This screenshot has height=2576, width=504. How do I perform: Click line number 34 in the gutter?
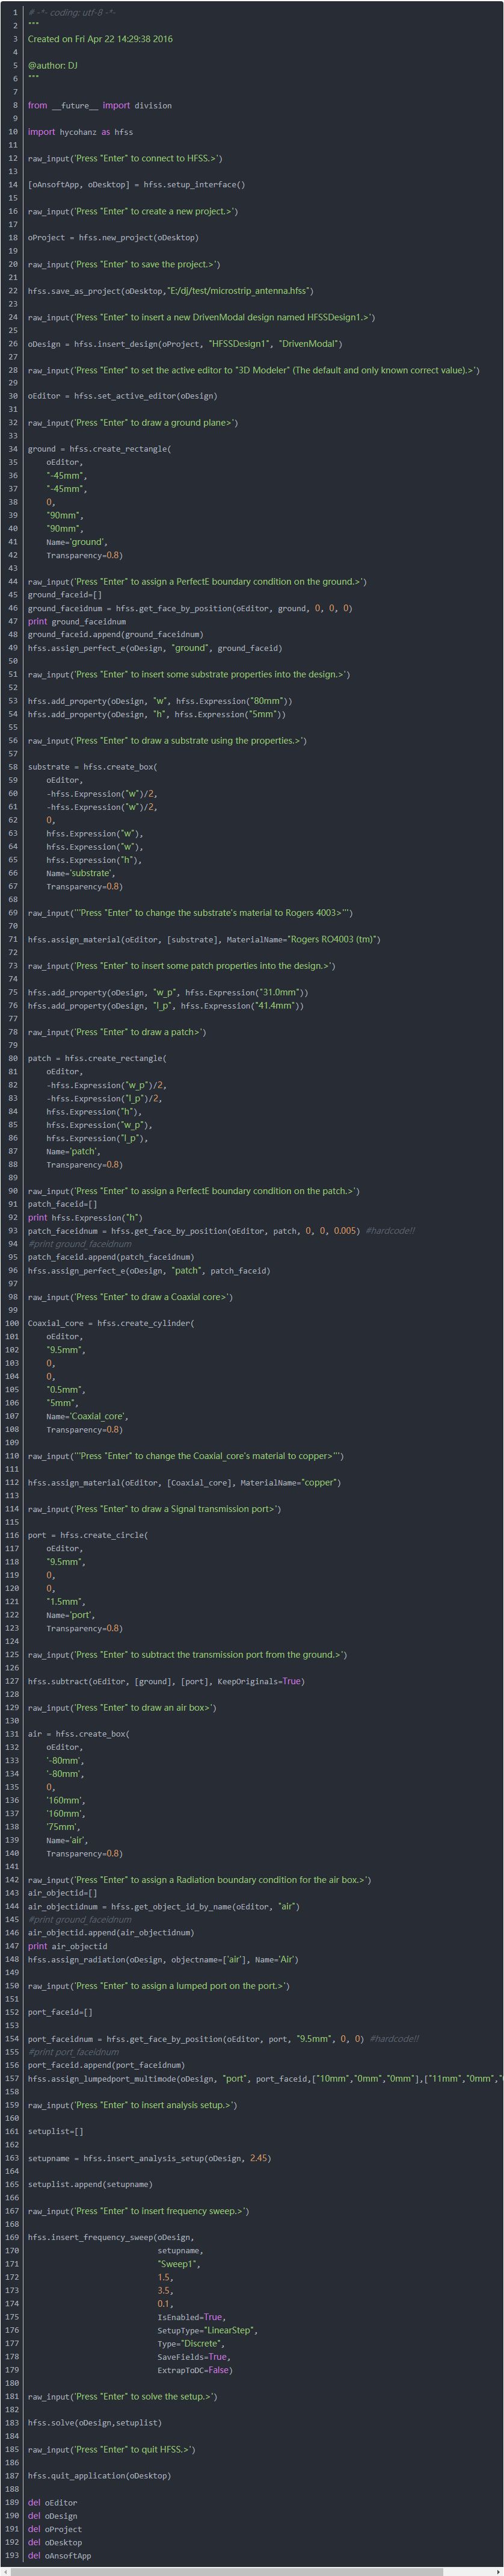click(13, 449)
